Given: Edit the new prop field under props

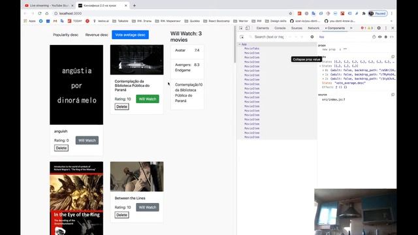Looking at the screenshot, I should (329, 50).
